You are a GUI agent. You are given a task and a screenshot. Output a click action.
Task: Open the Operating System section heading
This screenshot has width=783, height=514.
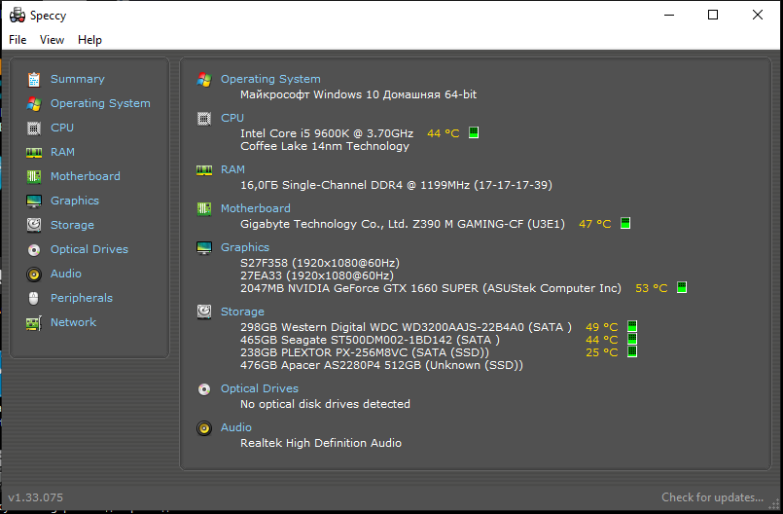point(270,79)
